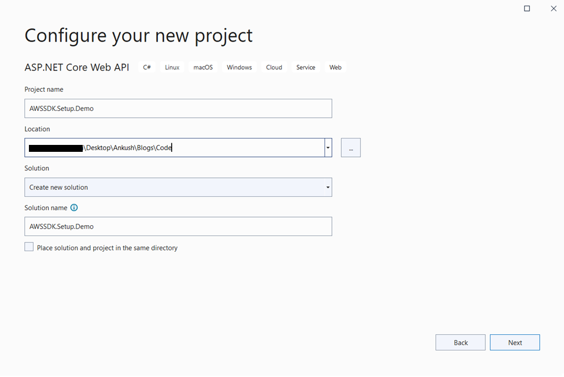Select the Linux platform tag
564x377 pixels.
[x=171, y=67]
